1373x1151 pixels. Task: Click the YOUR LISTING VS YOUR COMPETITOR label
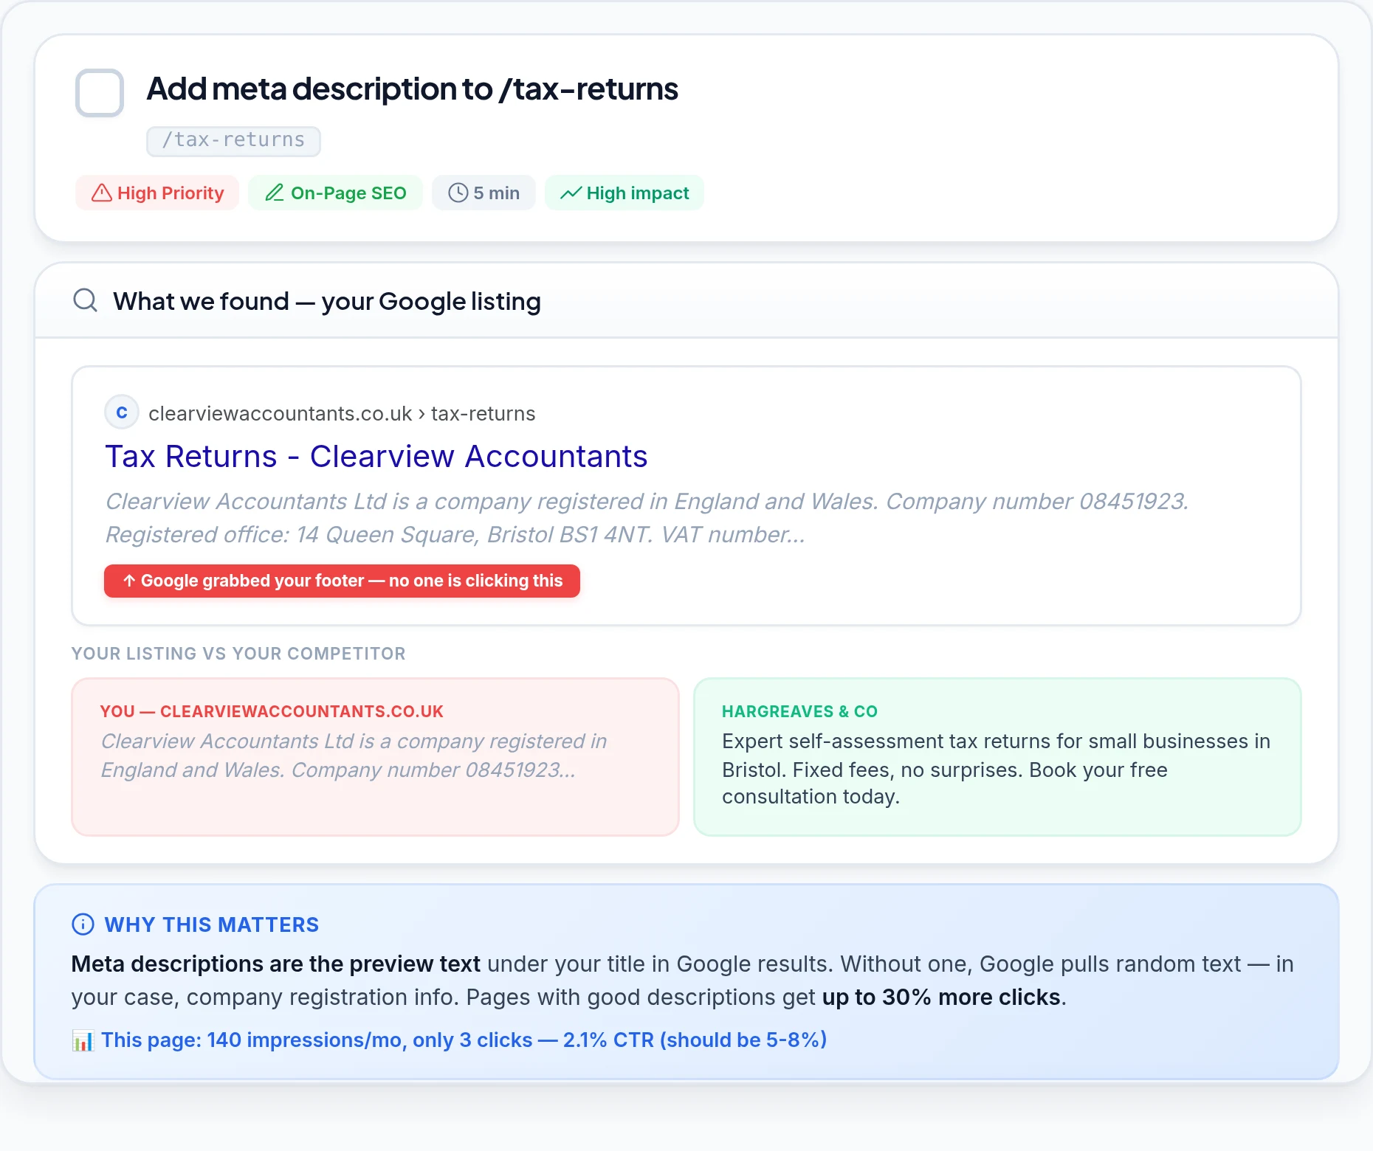(238, 654)
